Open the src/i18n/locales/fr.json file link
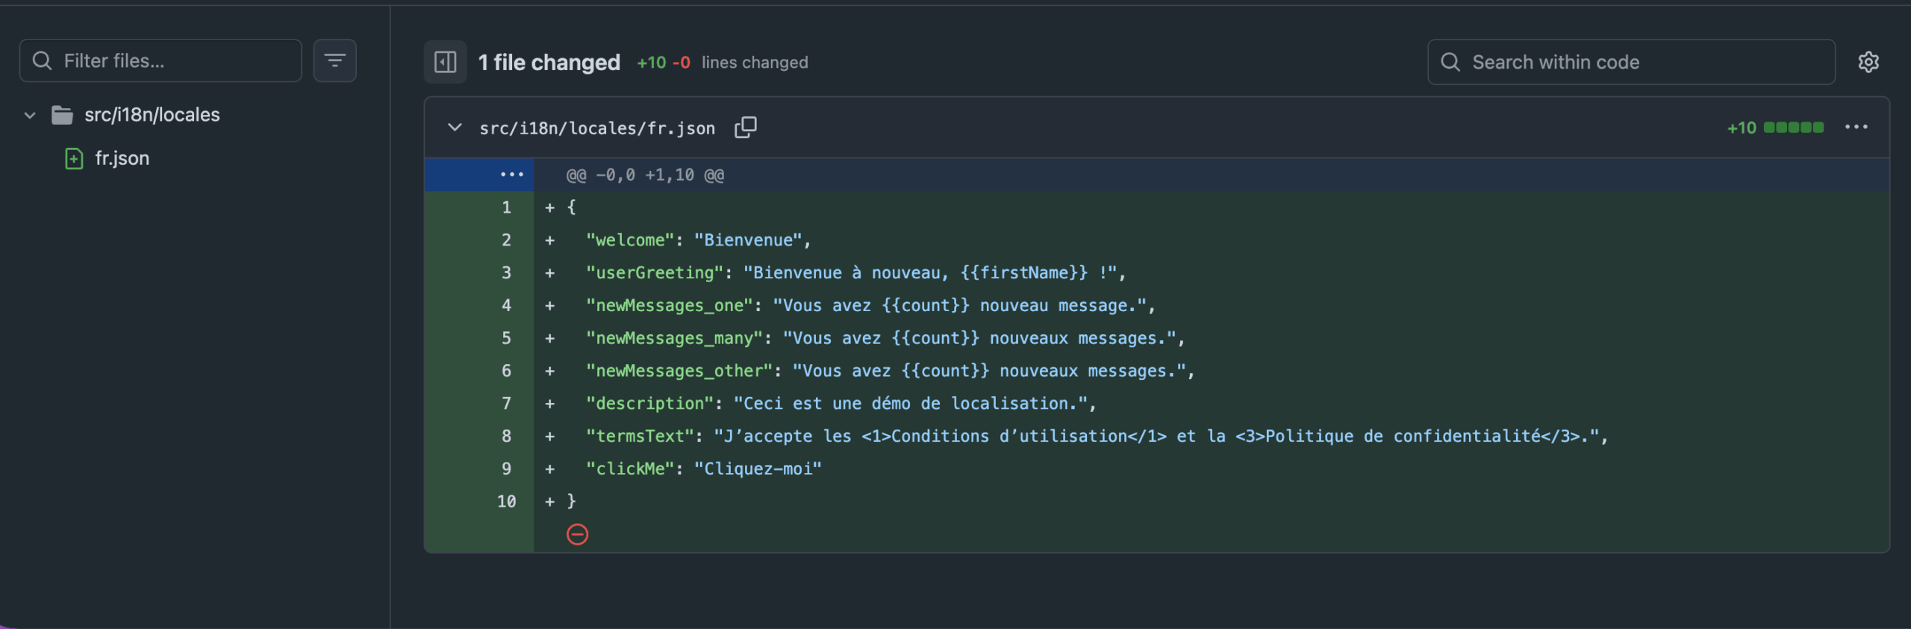1911x629 pixels. (596, 128)
